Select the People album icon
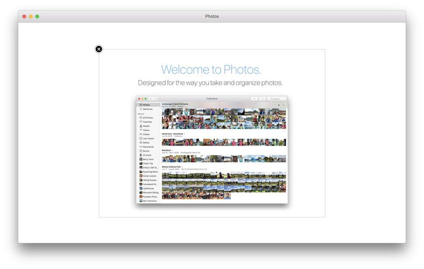 141,126
